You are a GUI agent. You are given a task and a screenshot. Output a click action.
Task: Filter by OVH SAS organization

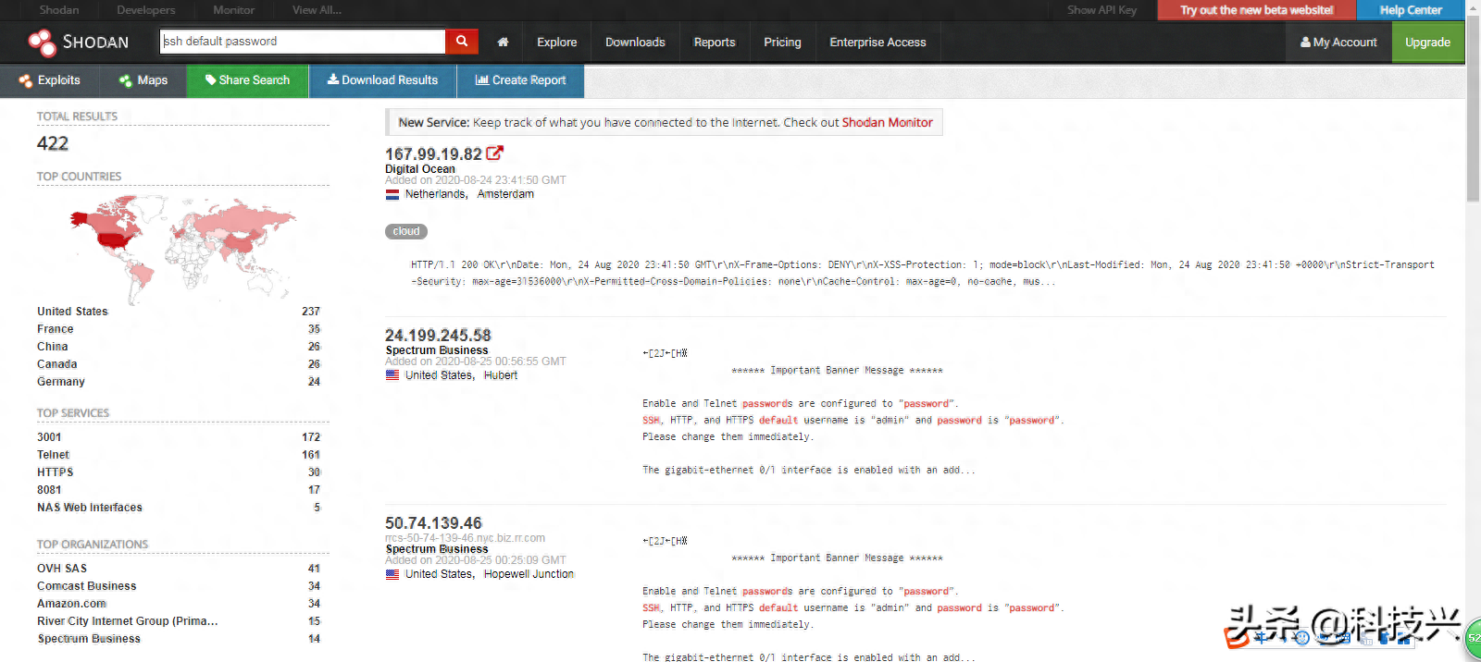pyautogui.click(x=62, y=569)
